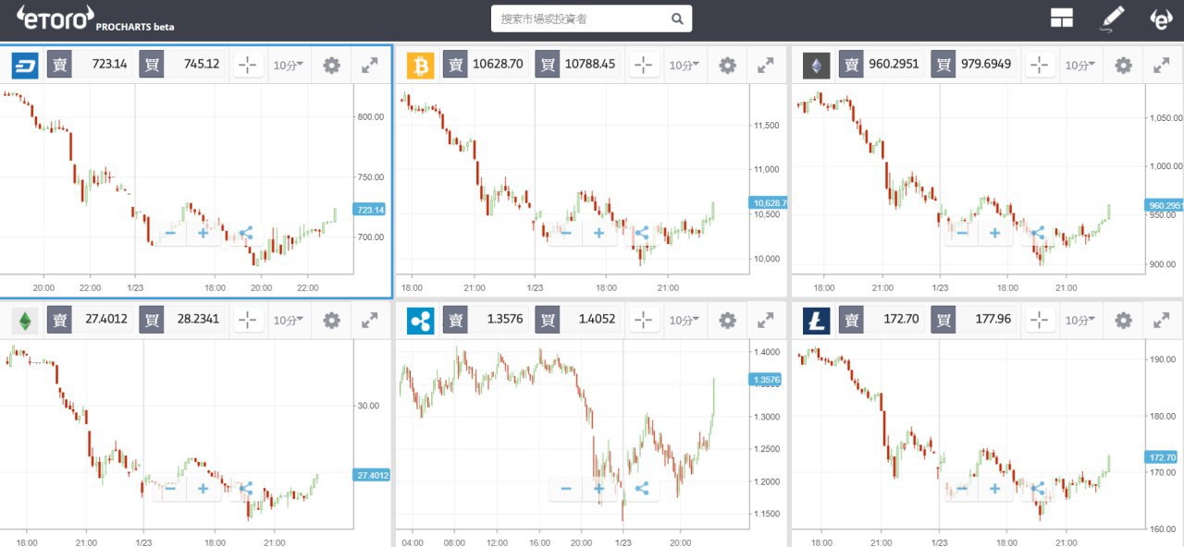Screen dimensions: 1184x547
Task: Click the eToro icon at top right
Action: click(x=1160, y=18)
